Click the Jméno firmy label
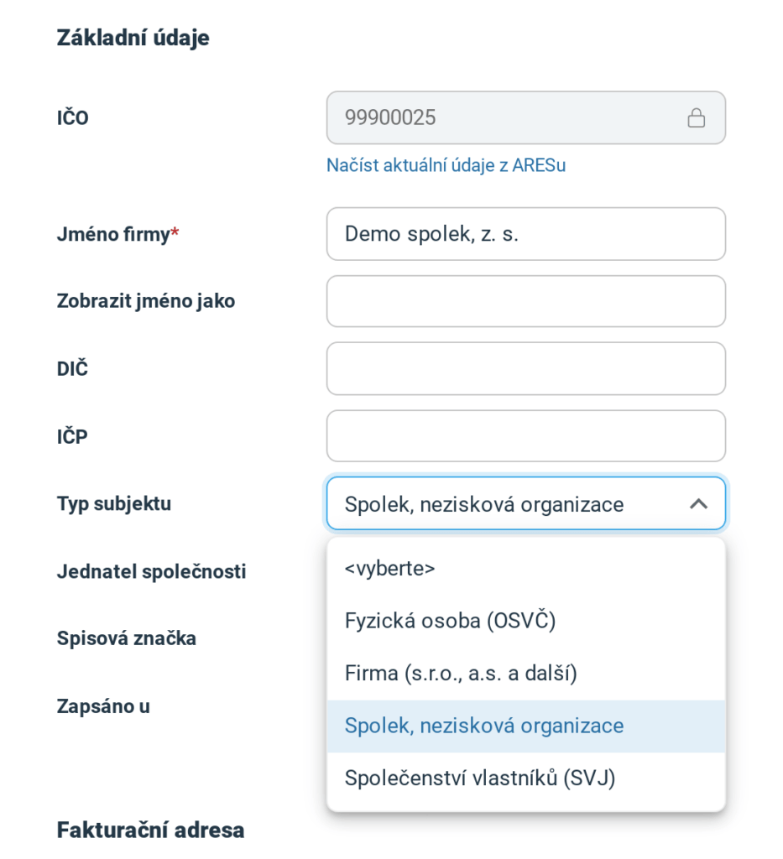This screenshot has width=783, height=859. [117, 235]
